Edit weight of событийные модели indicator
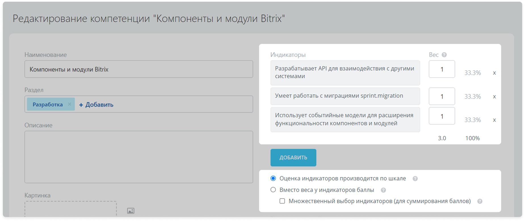Viewport: 525px width, 221px height. [x=442, y=116]
